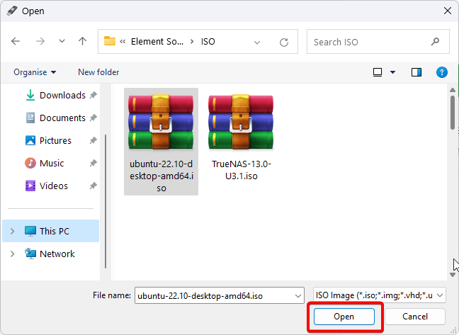The width and height of the screenshot is (459, 335).
Task: Click the File name text box
Action: [x=215, y=296]
